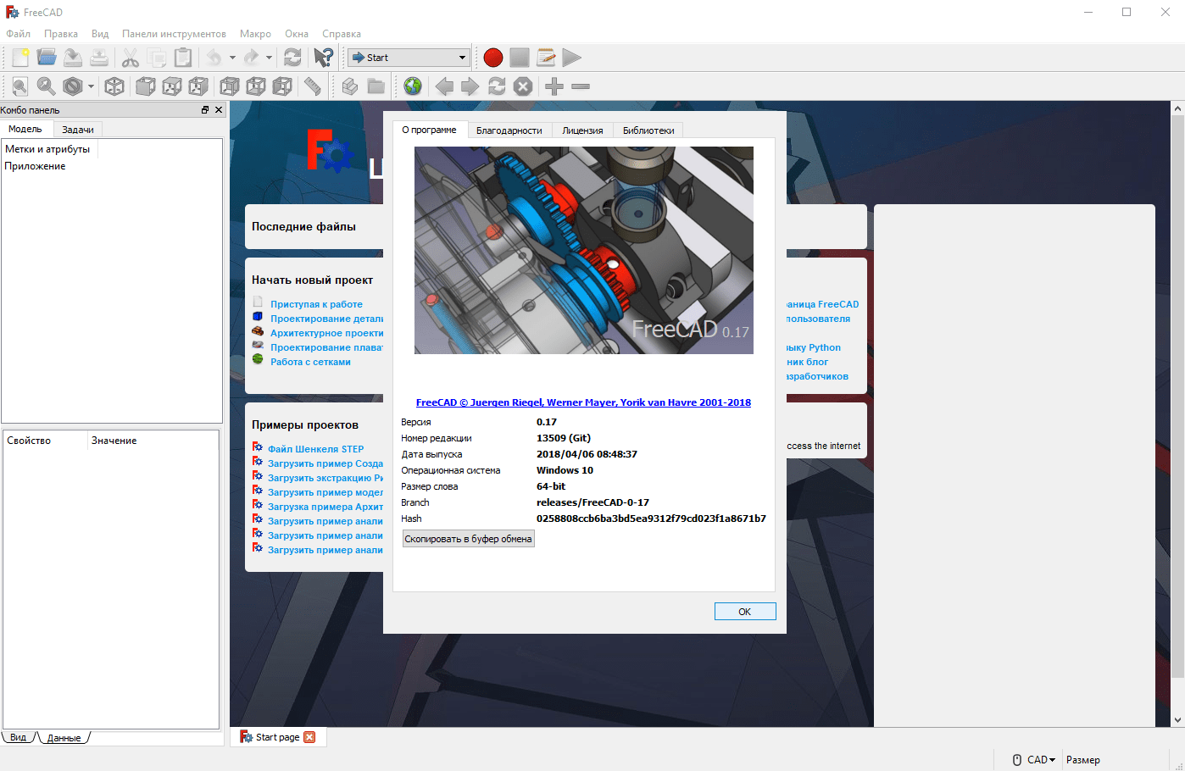Click the Значение column header
The height and width of the screenshot is (771, 1185).
pos(153,441)
